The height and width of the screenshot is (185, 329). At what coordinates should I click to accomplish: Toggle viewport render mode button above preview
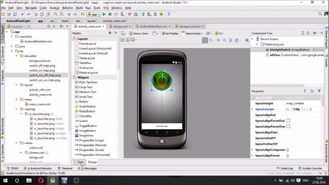tap(205, 40)
